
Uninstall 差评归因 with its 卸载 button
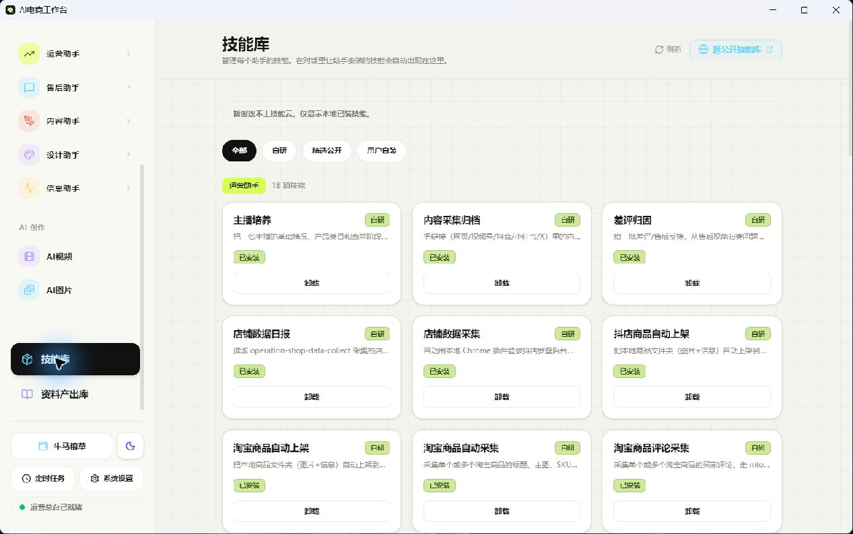tap(692, 282)
